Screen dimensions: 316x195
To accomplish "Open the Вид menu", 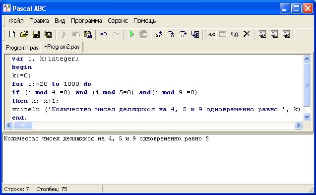I will 60,20.
